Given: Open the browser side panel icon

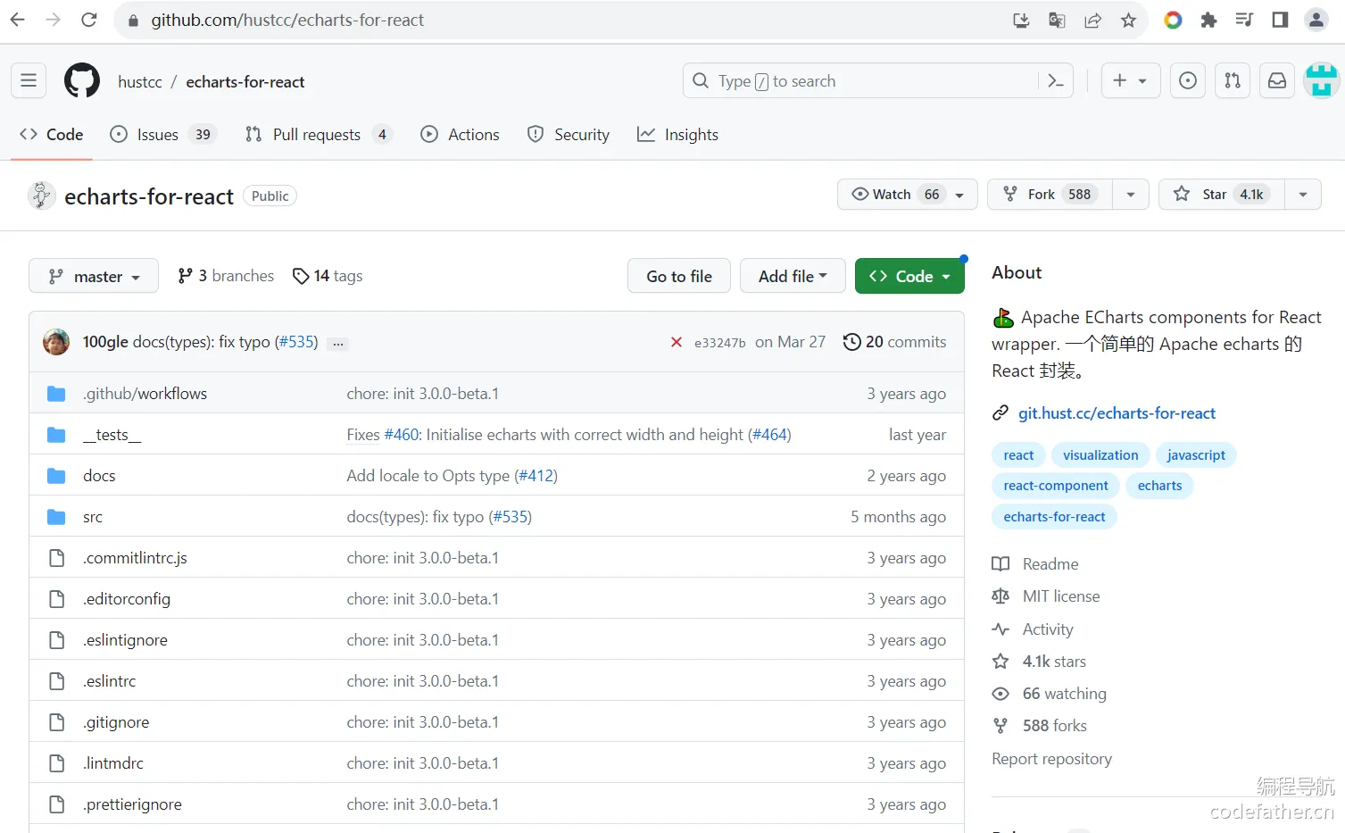Looking at the screenshot, I should tap(1280, 20).
